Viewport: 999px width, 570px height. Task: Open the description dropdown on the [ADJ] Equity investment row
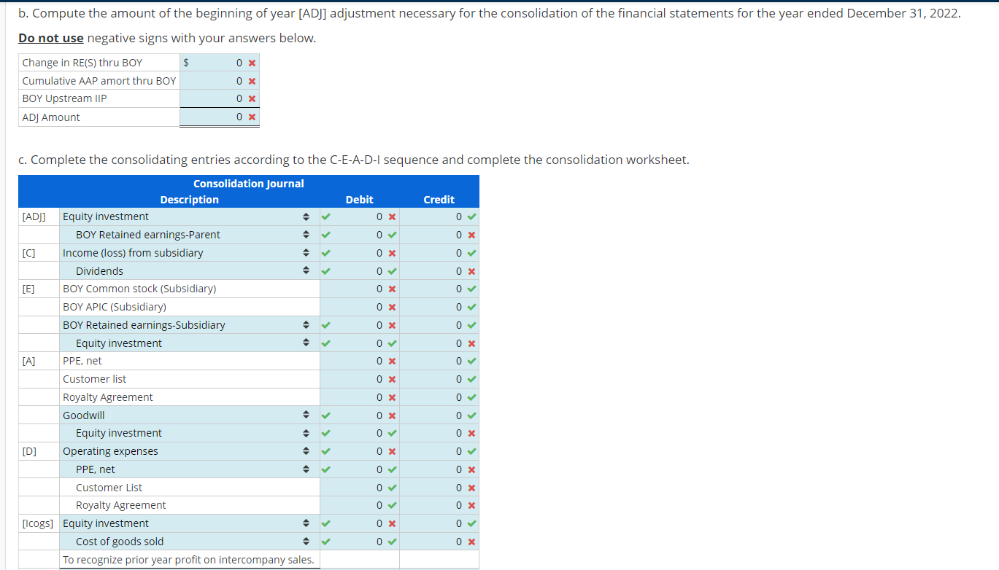point(306,216)
